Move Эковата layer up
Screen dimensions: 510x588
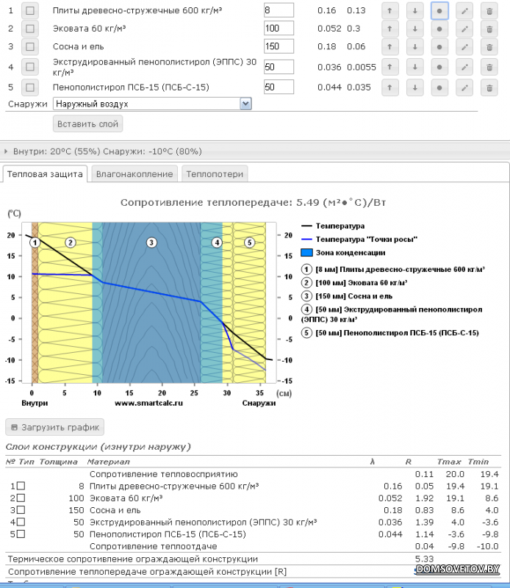coord(390,29)
